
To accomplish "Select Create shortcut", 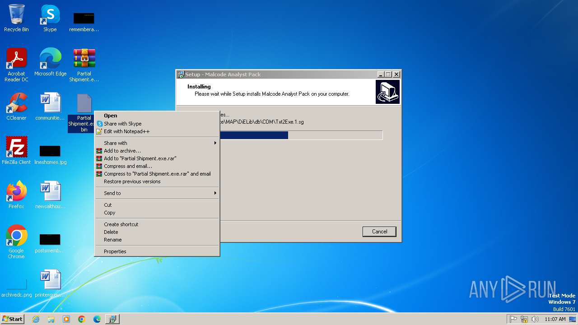I will [x=157, y=224].
